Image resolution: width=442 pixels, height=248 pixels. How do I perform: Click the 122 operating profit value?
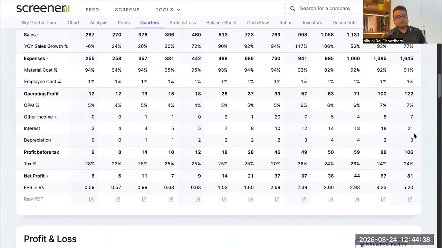(409, 94)
